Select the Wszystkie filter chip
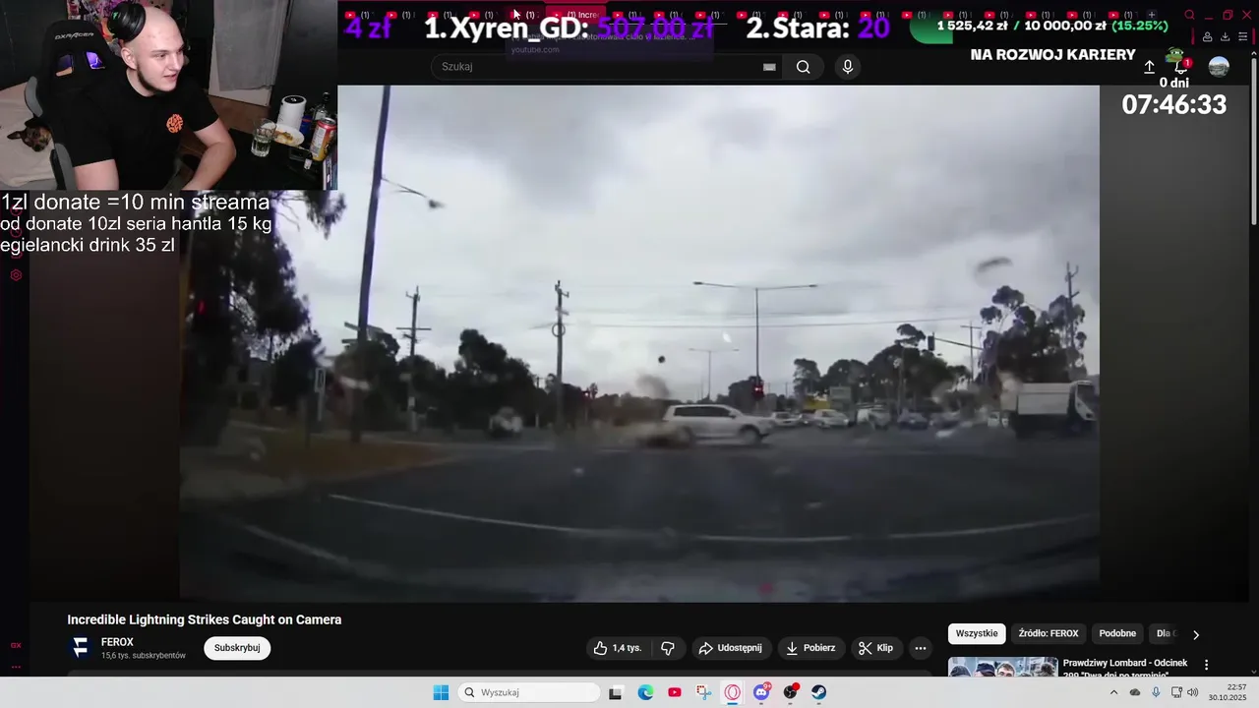 [x=977, y=634]
